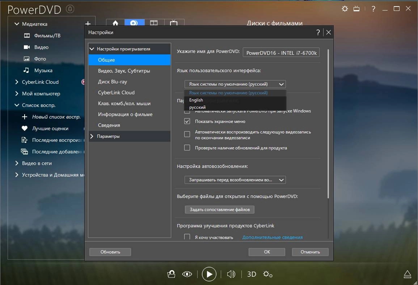Click the Видео camera icon in sidebar
The image size is (418, 285).
(x=27, y=47)
